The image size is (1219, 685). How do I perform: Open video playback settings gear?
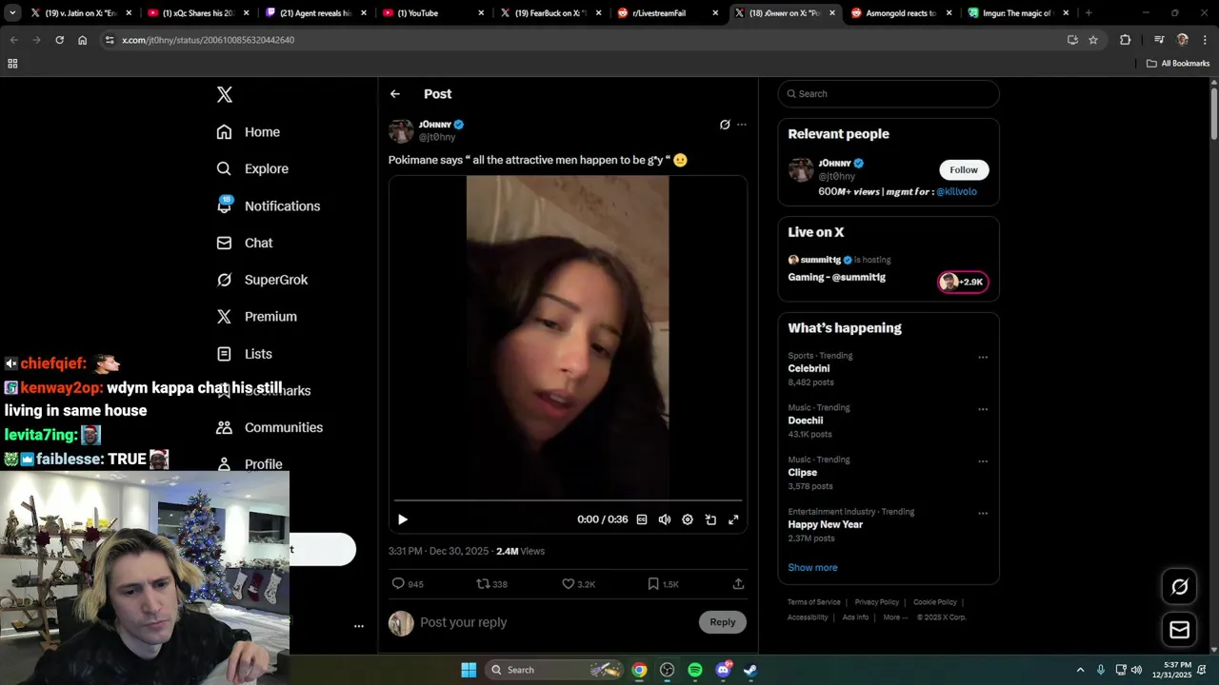tap(688, 519)
